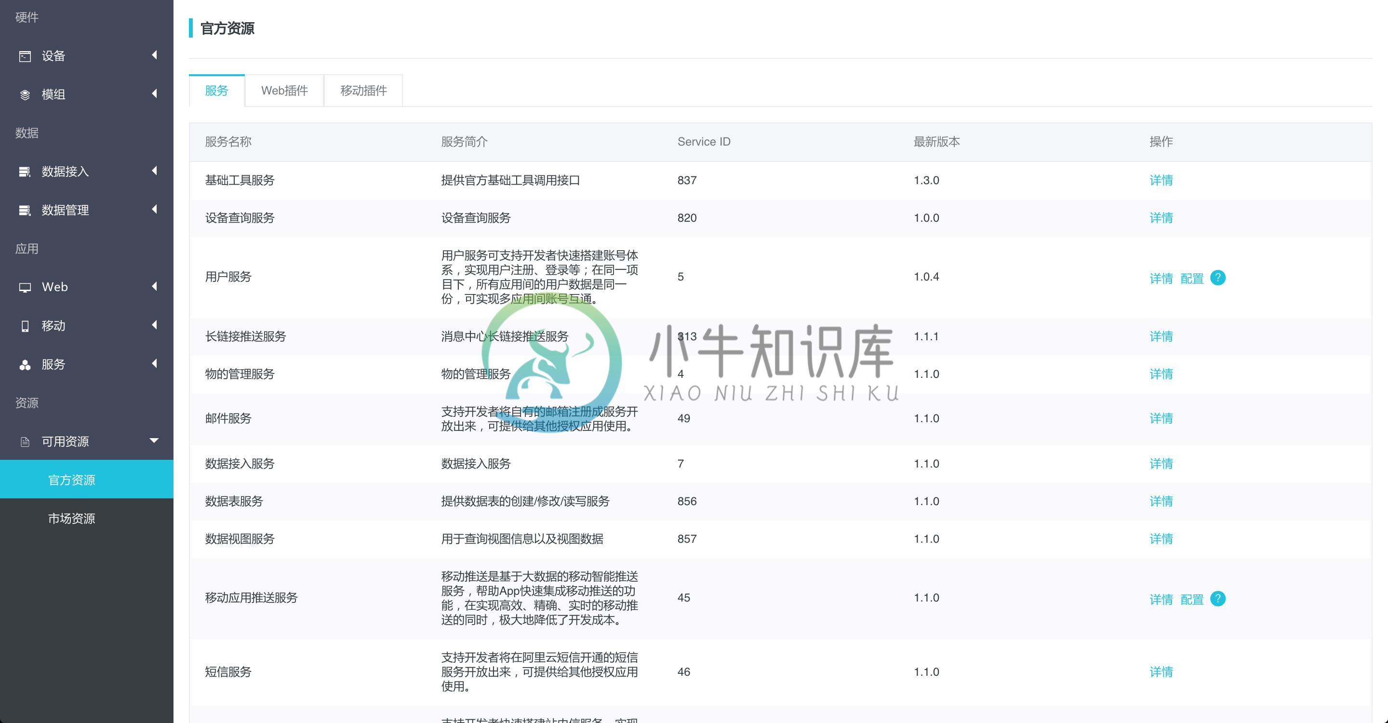This screenshot has height=723, width=1388.
Task: Click the 移动 phone icon in sidebar
Action: coord(25,326)
